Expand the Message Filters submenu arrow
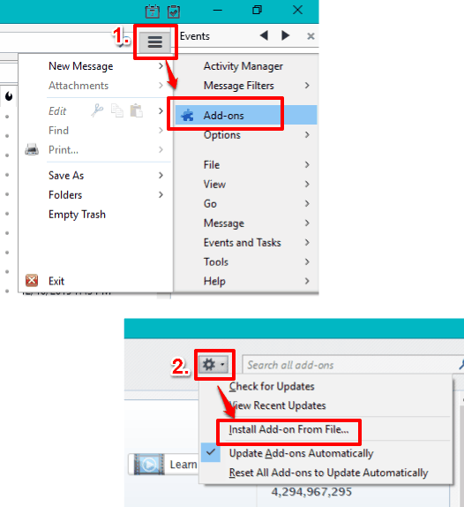 pyautogui.click(x=307, y=86)
